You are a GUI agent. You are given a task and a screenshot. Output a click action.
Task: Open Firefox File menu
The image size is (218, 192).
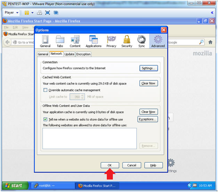[x=6, y=27]
